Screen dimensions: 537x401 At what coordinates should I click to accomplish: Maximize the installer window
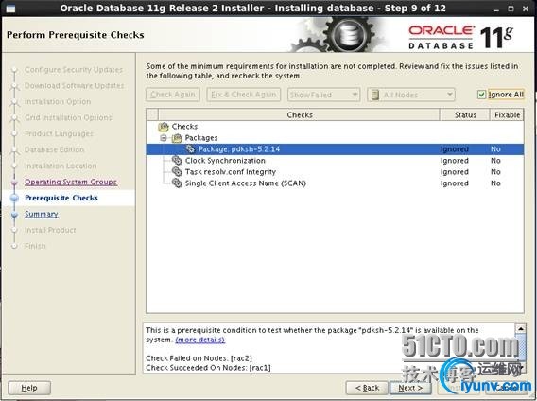[511, 9]
